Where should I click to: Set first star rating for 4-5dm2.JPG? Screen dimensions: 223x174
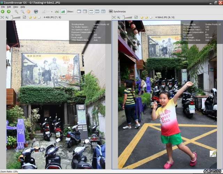coord(142,17)
